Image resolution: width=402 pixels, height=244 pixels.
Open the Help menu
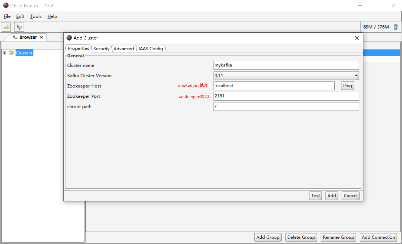point(52,16)
